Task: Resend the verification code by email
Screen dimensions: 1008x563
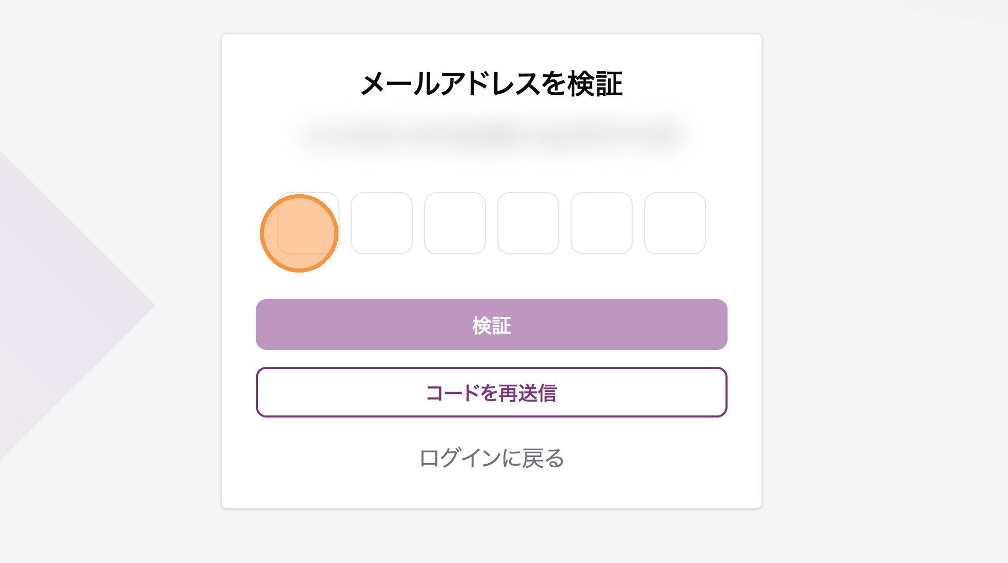Action: 491,392
